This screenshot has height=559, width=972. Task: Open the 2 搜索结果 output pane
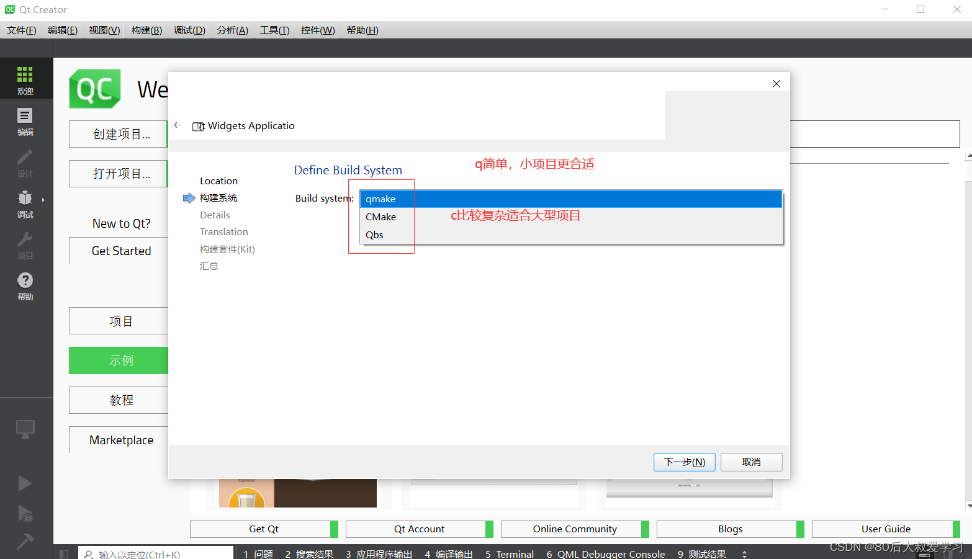coord(309,554)
